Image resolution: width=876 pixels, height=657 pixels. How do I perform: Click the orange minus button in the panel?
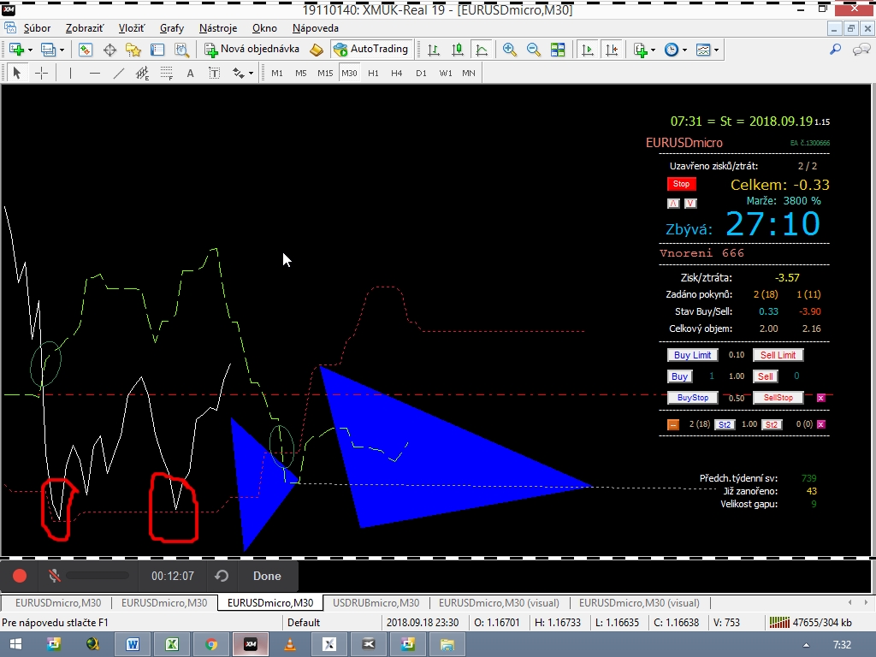[x=673, y=424]
